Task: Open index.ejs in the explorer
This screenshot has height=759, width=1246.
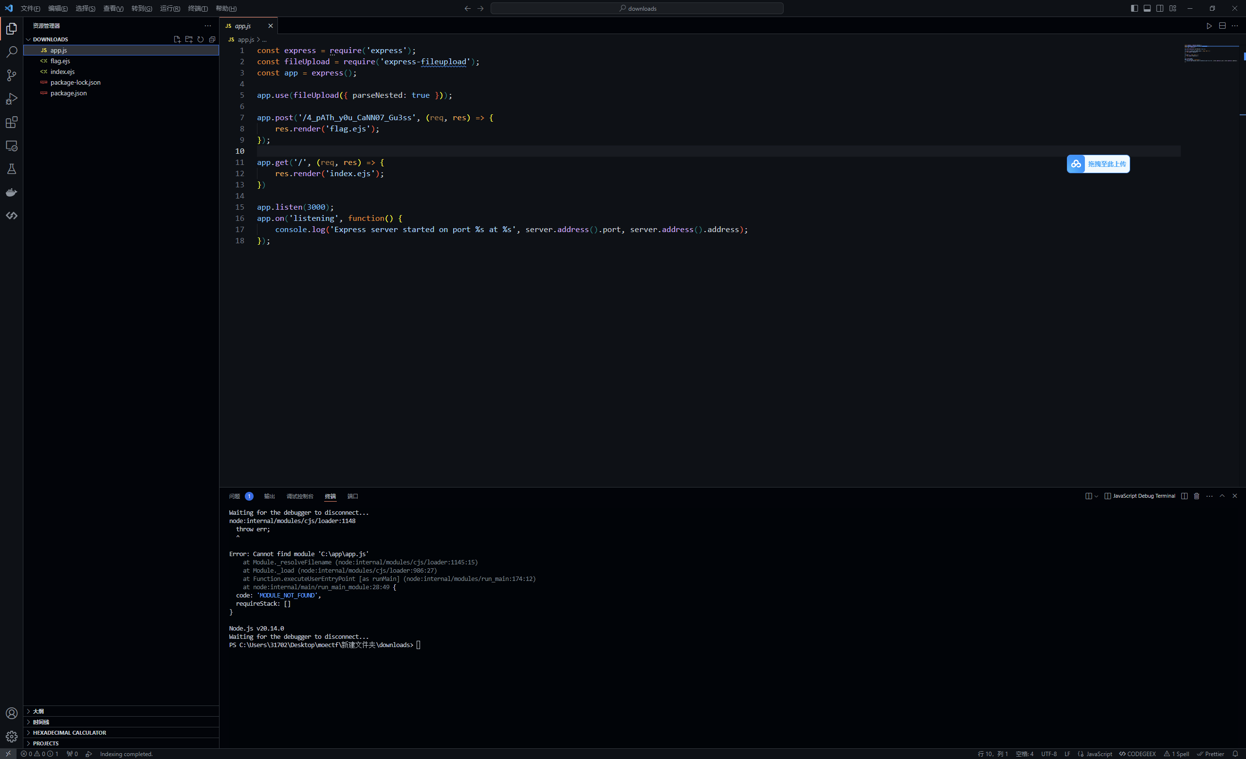Action: coord(121,72)
